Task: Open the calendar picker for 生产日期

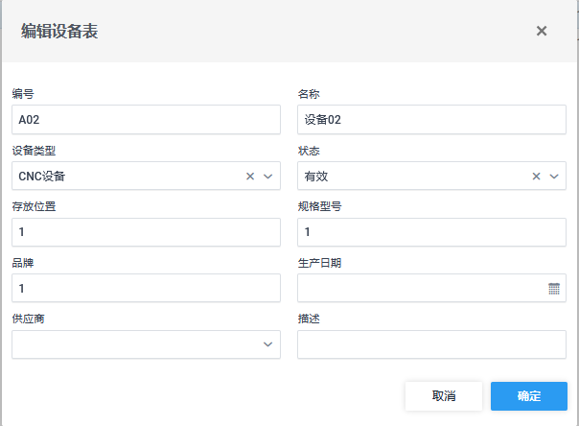Action: (x=554, y=289)
